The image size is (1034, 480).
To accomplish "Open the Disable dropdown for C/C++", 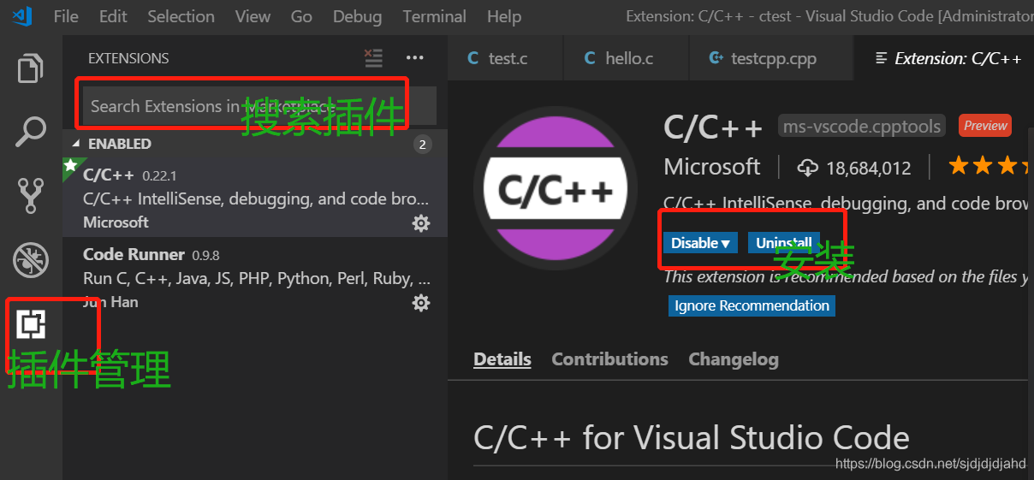I will (699, 243).
